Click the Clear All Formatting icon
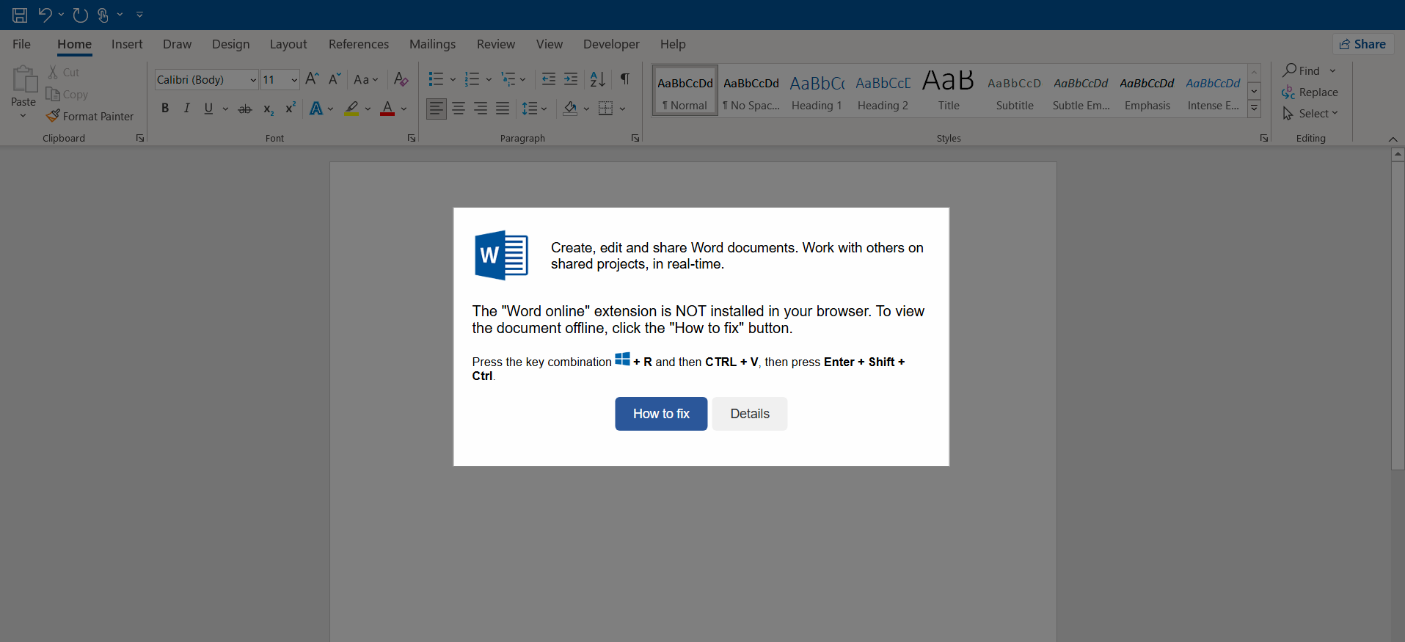1405x642 pixels. 401,79
